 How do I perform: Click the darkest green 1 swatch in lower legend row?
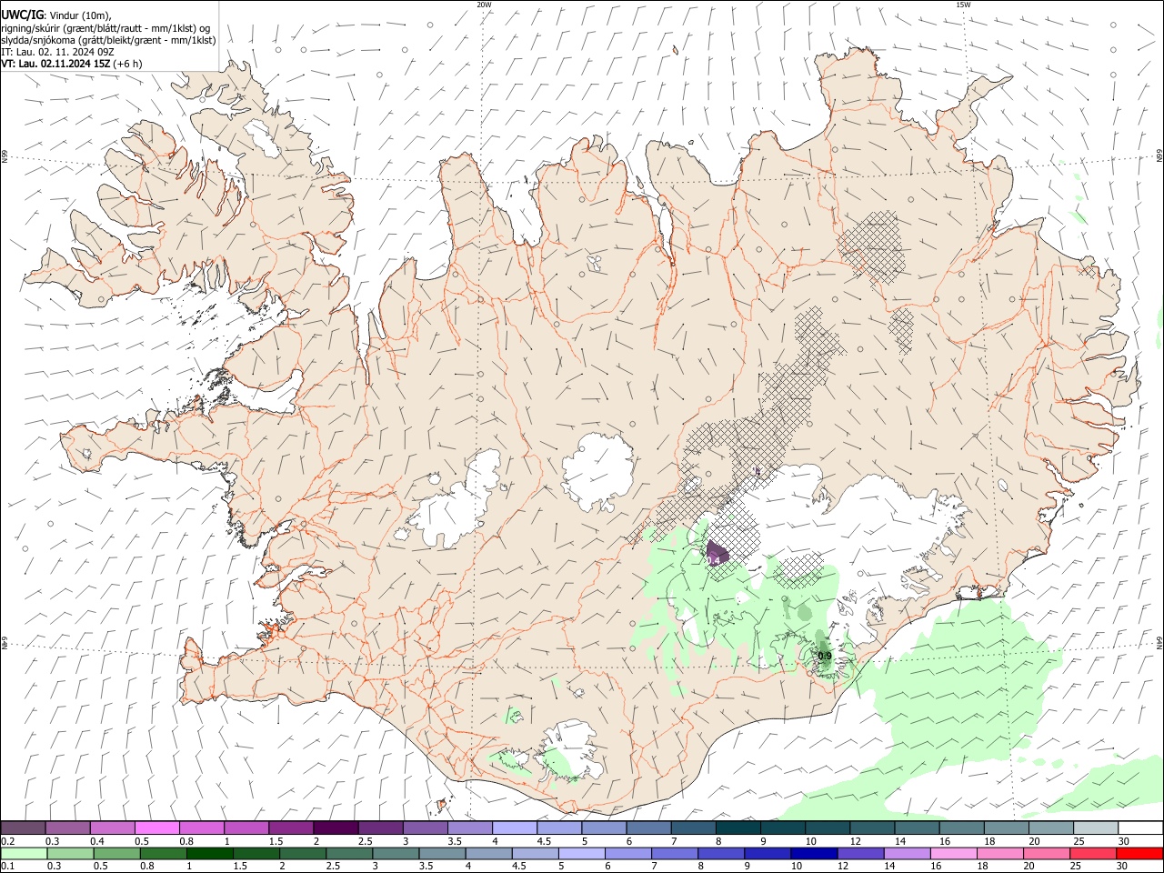point(210,853)
